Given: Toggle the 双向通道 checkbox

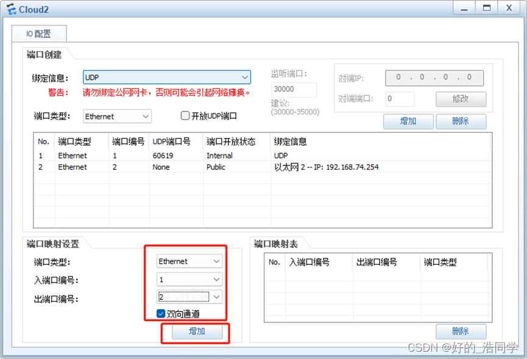Looking at the screenshot, I should [x=161, y=313].
